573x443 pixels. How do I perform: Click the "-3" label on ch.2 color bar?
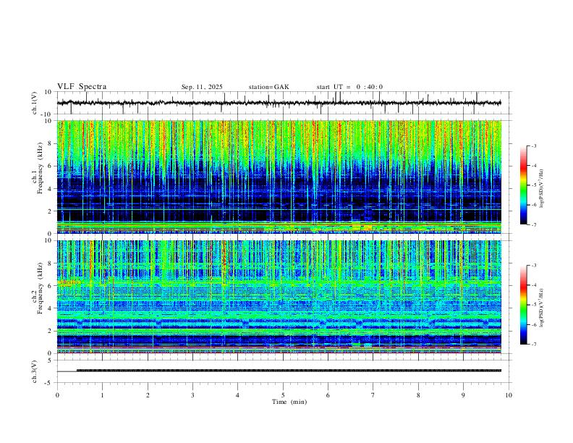click(x=534, y=266)
